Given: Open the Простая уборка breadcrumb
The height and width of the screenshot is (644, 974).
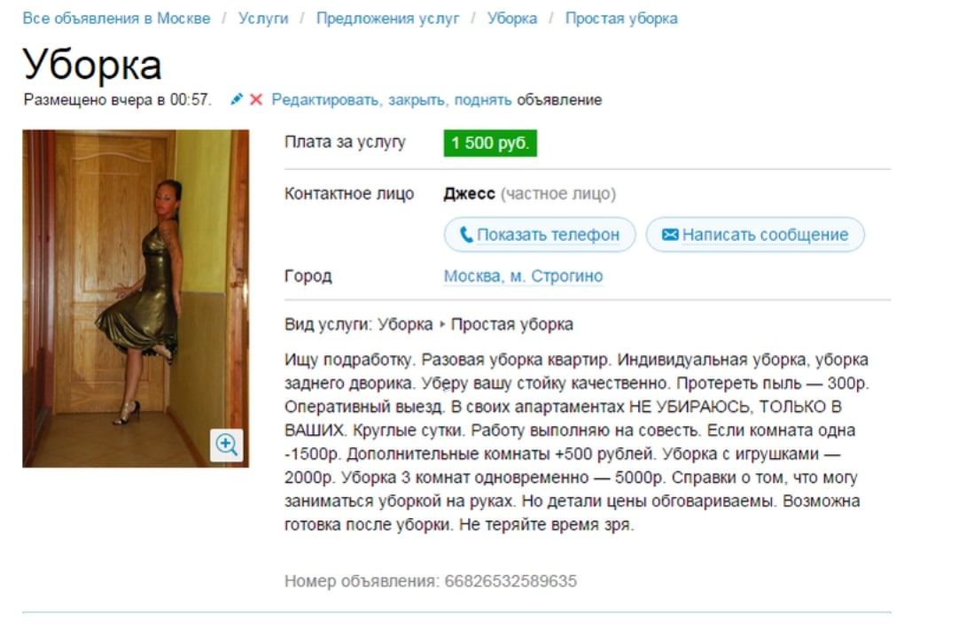Looking at the screenshot, I should pyautogui.click(x=621, y=18).
